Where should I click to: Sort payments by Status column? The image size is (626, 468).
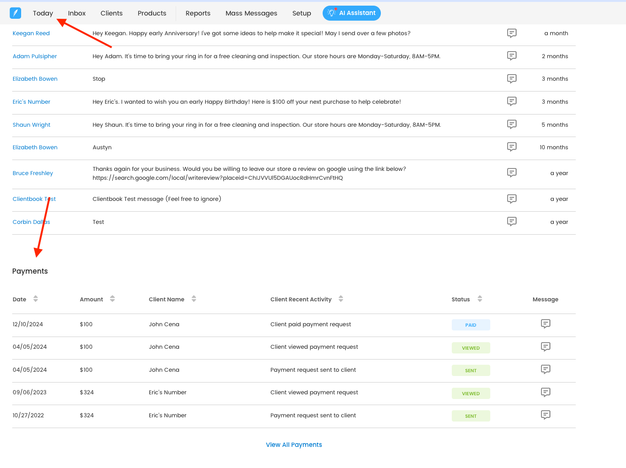point(479,299)
